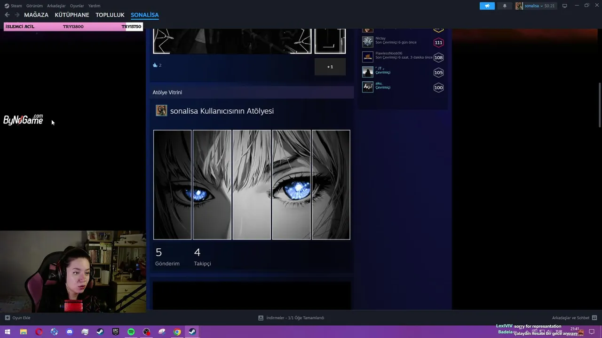Image resolution: width=602 pixels, height=338 pixels.
Task: Open Opera browser from taskbar
Action: click(x=39, y=332)
